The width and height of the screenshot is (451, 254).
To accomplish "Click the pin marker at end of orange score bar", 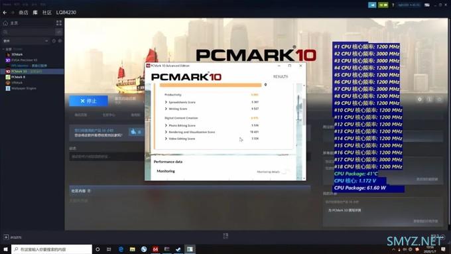I will click(x=265, y=85).
